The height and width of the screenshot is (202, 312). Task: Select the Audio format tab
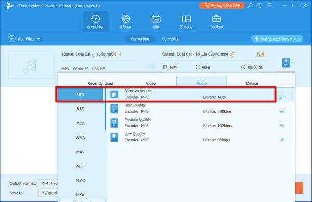pyautogui.click(x=202, y=82)
